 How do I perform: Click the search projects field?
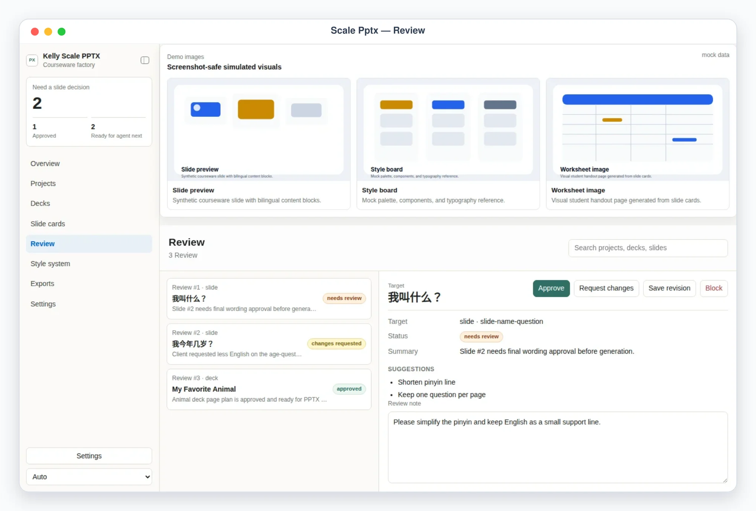(x=648, y=248)
